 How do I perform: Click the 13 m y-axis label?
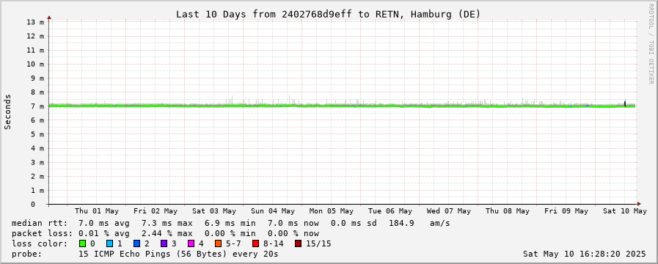click(35, 22)
